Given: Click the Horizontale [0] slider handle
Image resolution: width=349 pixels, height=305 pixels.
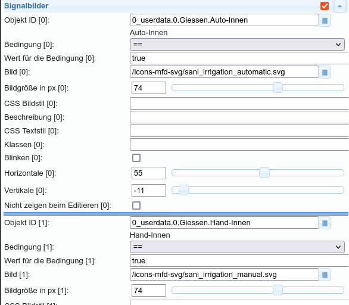Looking at the screenshot, I should (264, 173).
